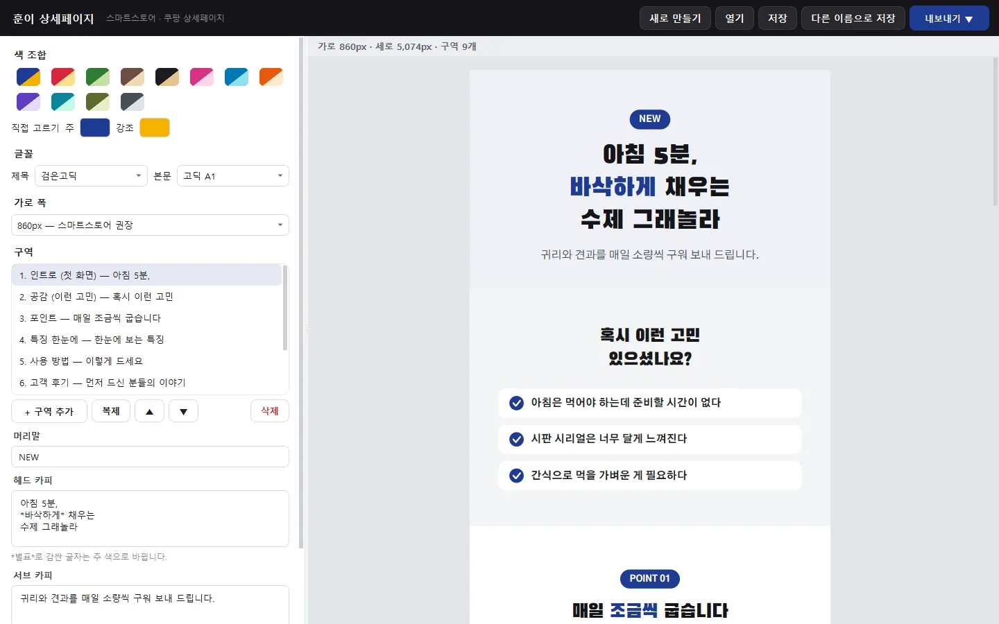The width and height of the screenshot is (999, 624).
Task: Click the POINT 01 badge in preview
Action: coord(650,578)
